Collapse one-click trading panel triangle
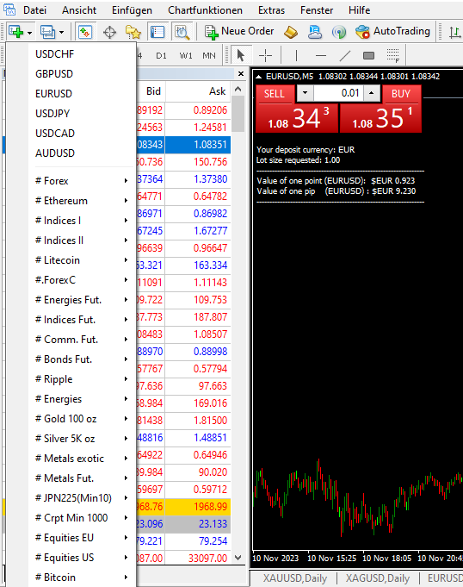Screen dimensions: 463x587 coord(258,77)
